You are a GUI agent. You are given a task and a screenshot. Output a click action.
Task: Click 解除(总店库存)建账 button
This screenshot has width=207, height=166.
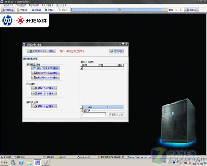(46, 69)
